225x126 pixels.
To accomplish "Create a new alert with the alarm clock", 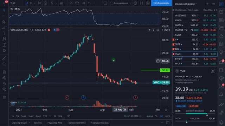I will pyautogui.click(x=77, y=3).
